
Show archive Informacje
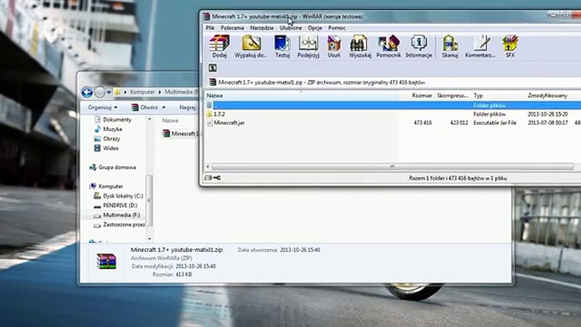419,46
